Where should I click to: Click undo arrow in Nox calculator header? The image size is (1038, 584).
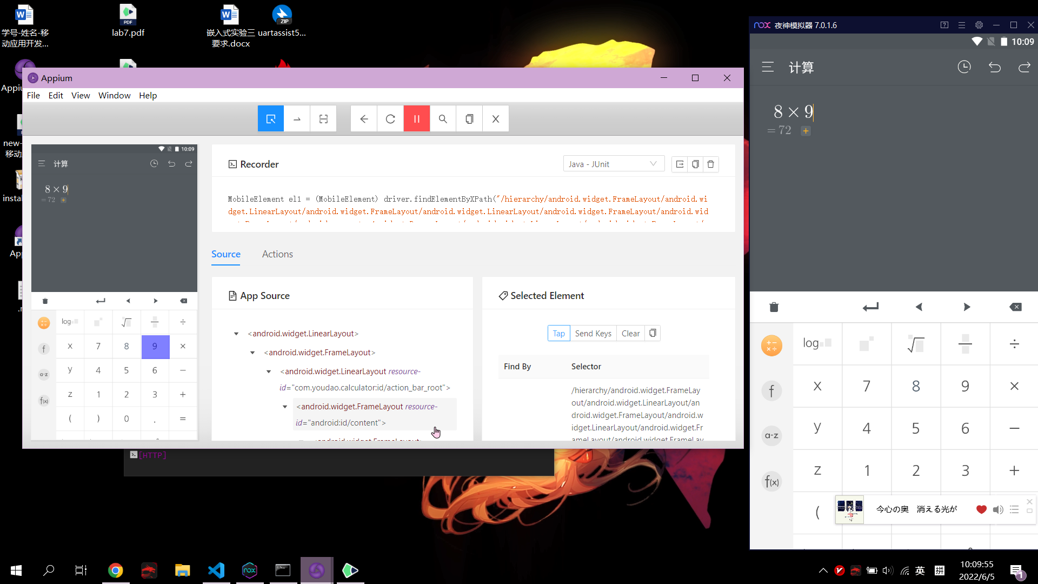click(995, 67)
